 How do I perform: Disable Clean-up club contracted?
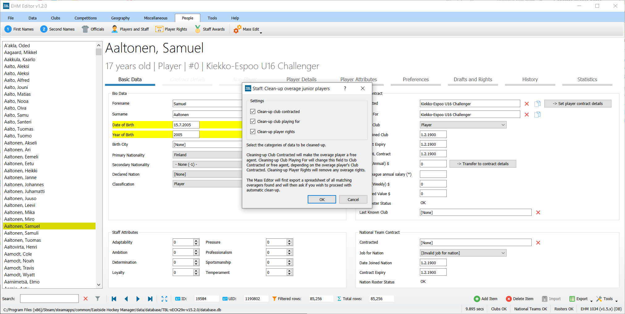[253, 111]
